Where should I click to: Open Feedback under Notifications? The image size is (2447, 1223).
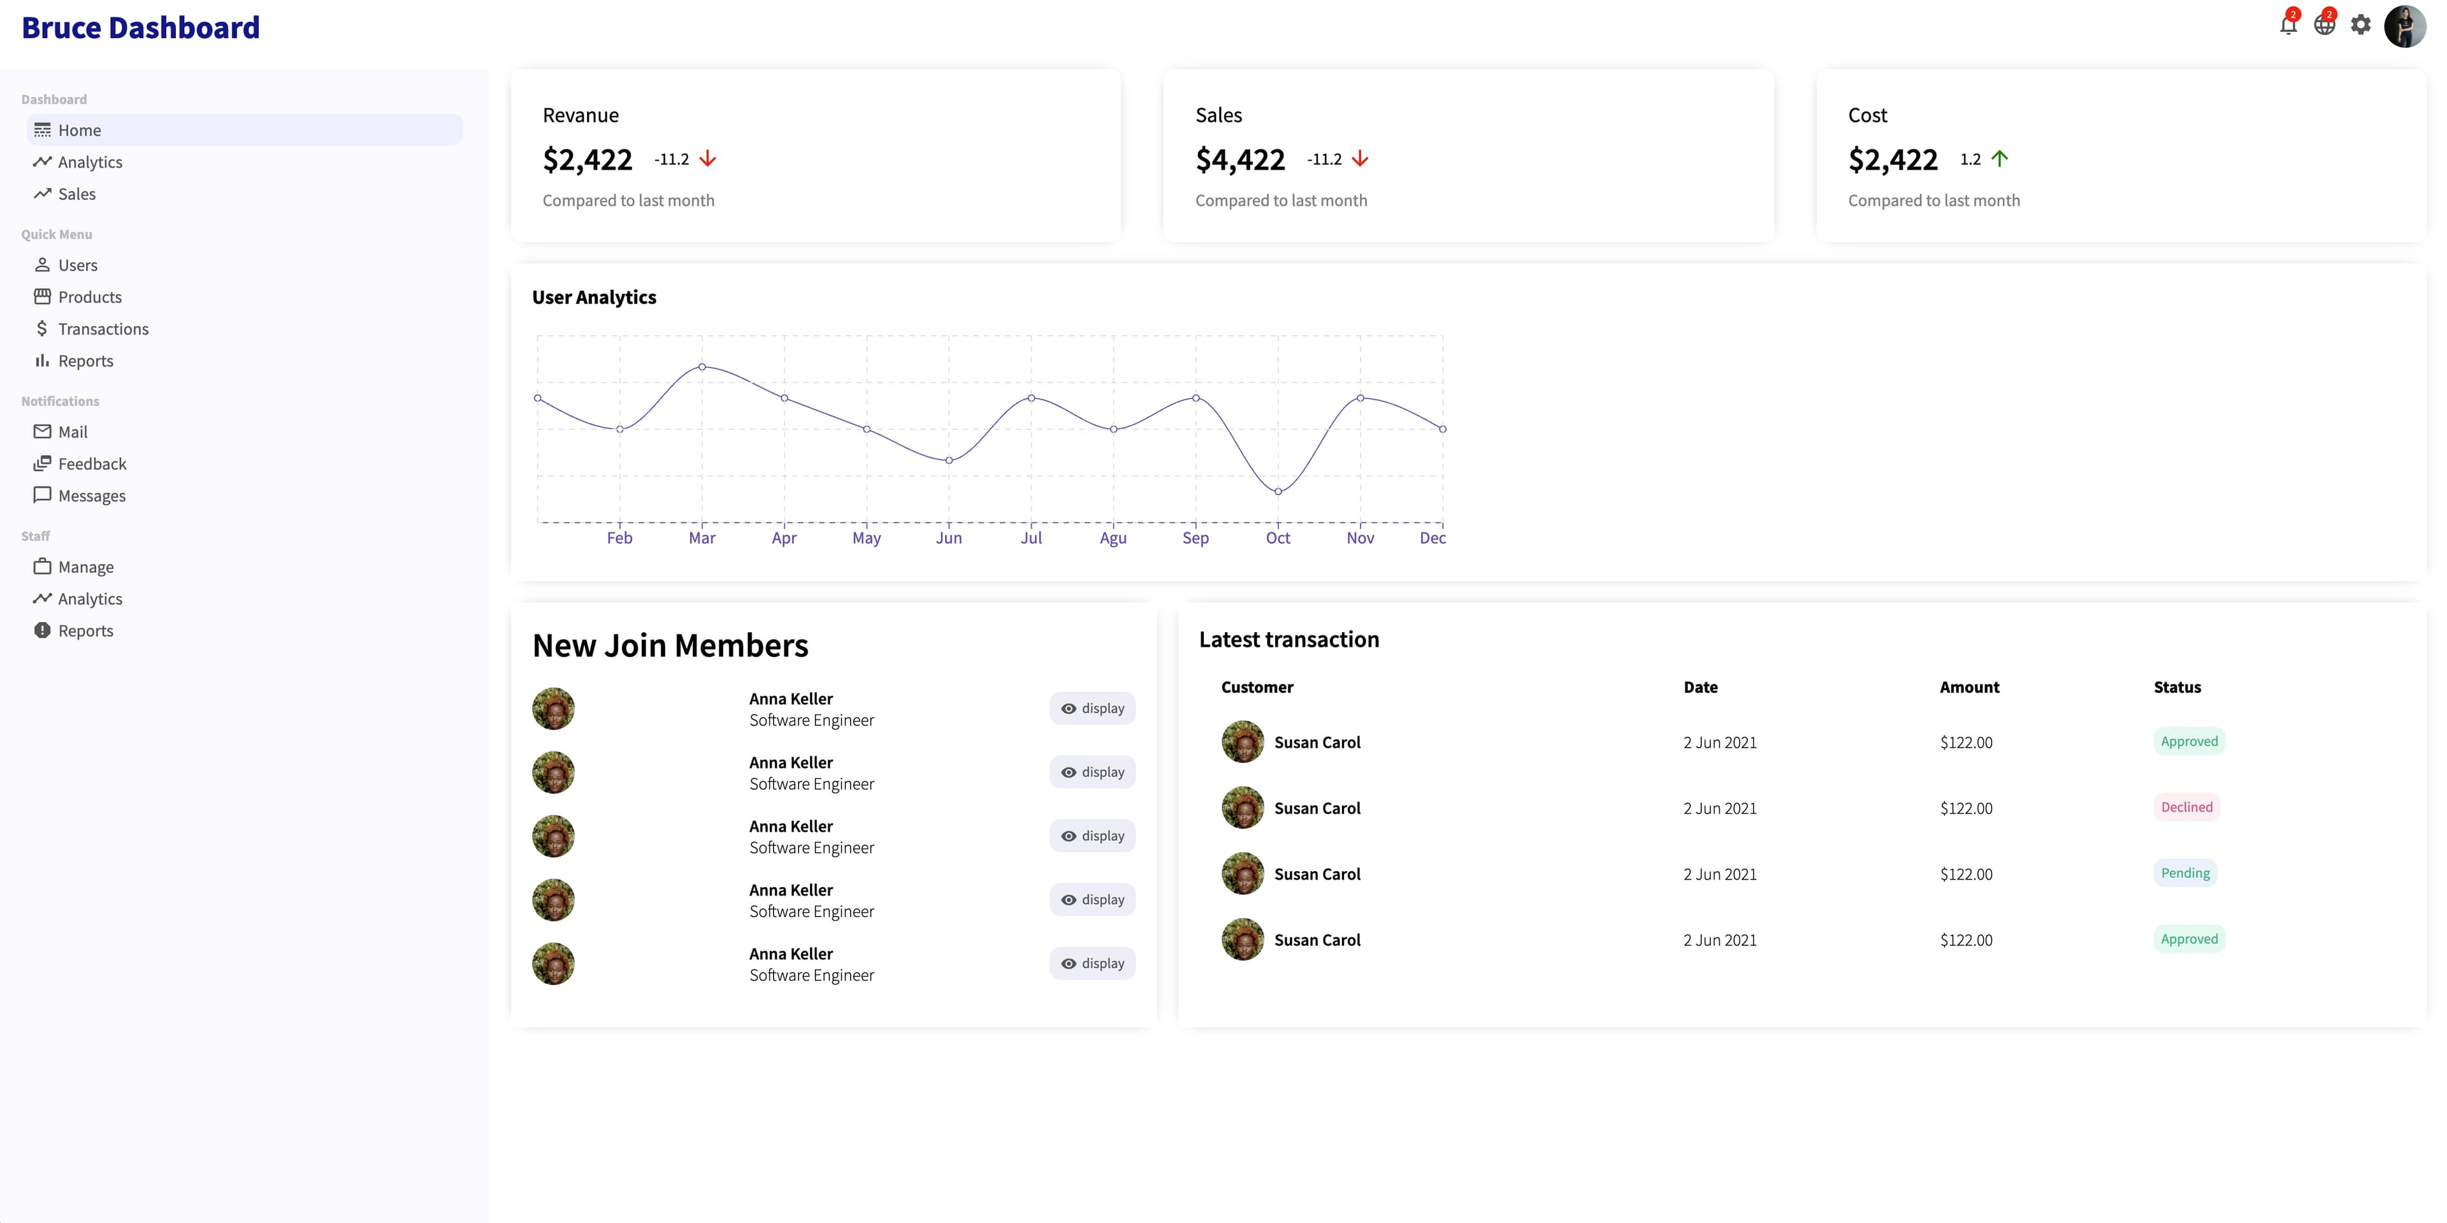click(x=244, y=464)
